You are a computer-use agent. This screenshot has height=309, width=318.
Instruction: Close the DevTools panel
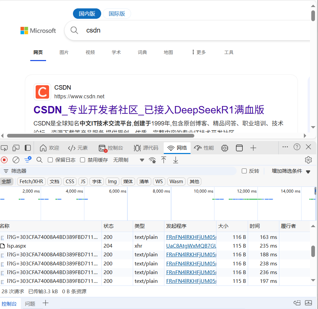click(308, 147)
